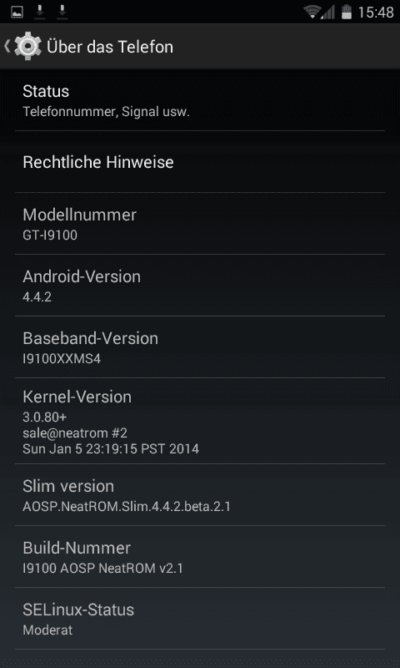The height and width of the screenshot is (668, 400).
Task: Tap the Kernel-Version entry
Action: (x=200, y=421)
